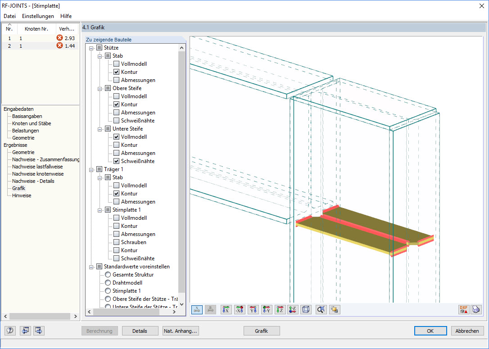Click the Abbrechen button

(467, 331)
